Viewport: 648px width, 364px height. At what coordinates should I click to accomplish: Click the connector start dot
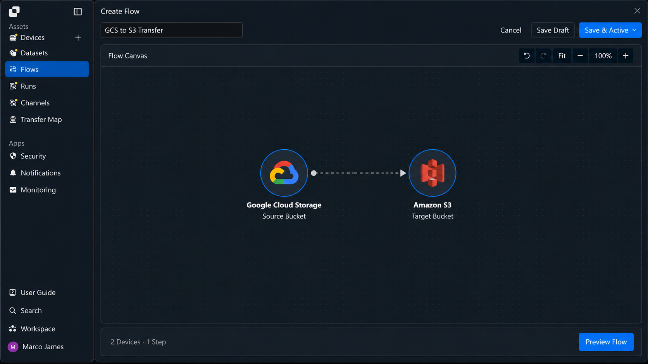[x=314, y=173]
